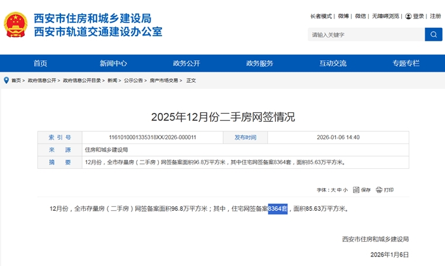This screenshot has width=445, height=266.
Task: Click the 注册 register link
Action: pyautogui.click(x=435, y=16)
